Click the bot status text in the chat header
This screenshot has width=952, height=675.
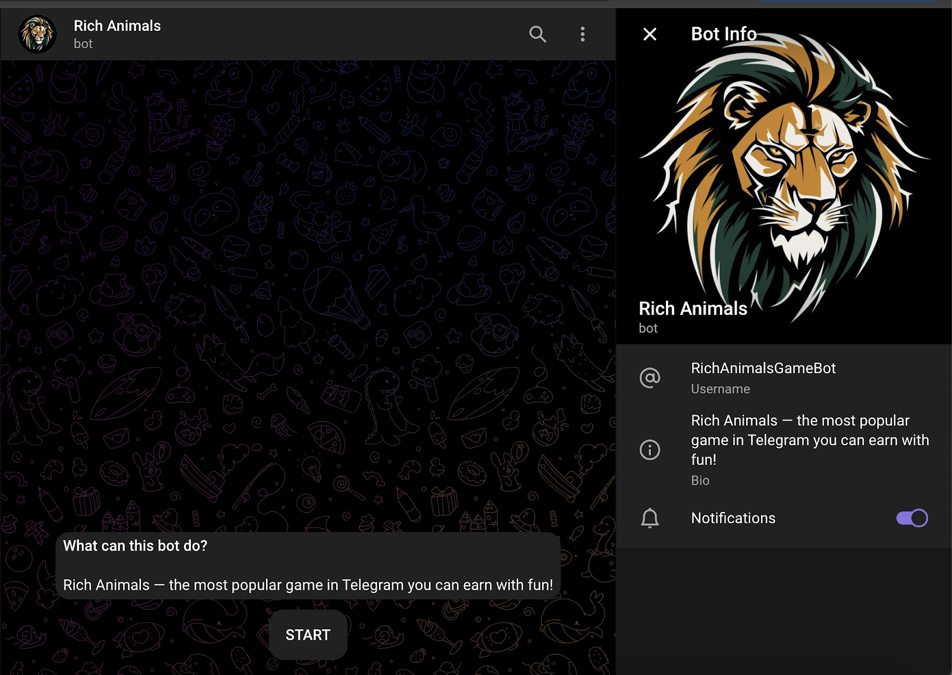(x=83, y=44)
